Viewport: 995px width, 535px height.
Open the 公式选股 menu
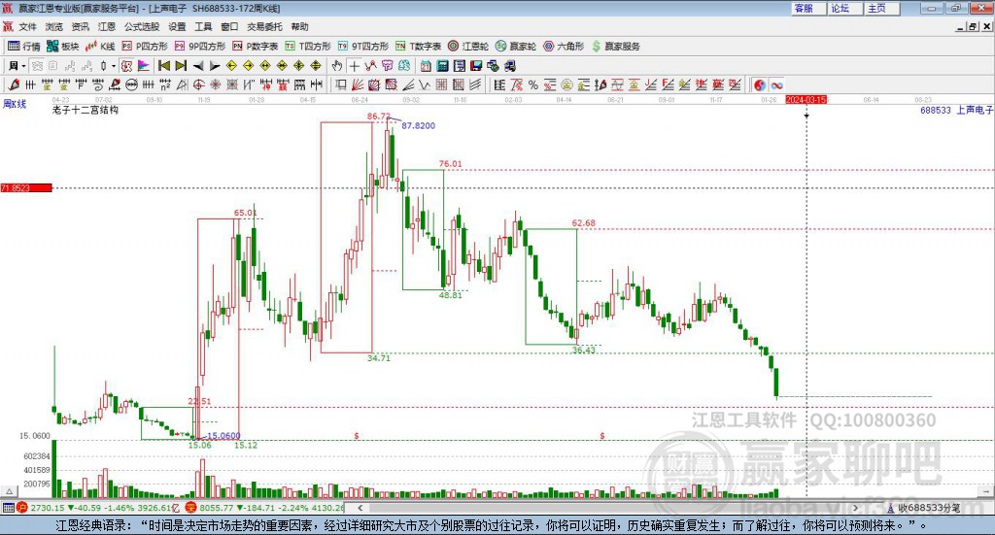coord(142,26)
